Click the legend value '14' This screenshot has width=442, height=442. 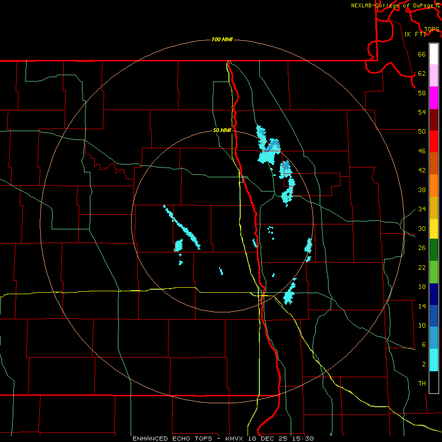(x=422, y=306)
